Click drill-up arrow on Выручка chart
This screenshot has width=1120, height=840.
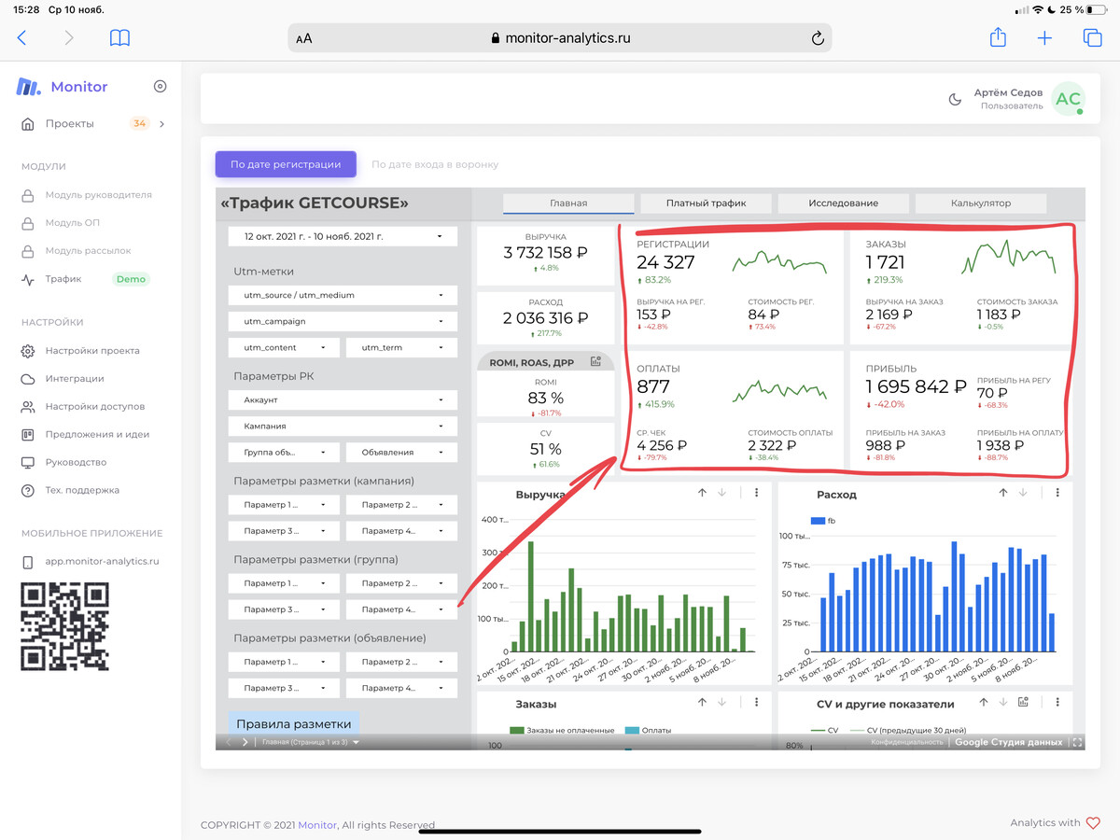(702, 493)
